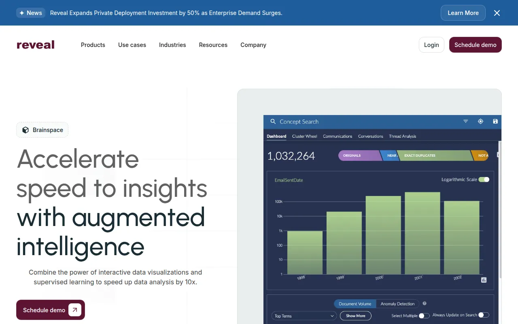This screenshot has width=518, height=324.
Task: Click the arrow icon on Schedule demo
Action: point(75,310)
